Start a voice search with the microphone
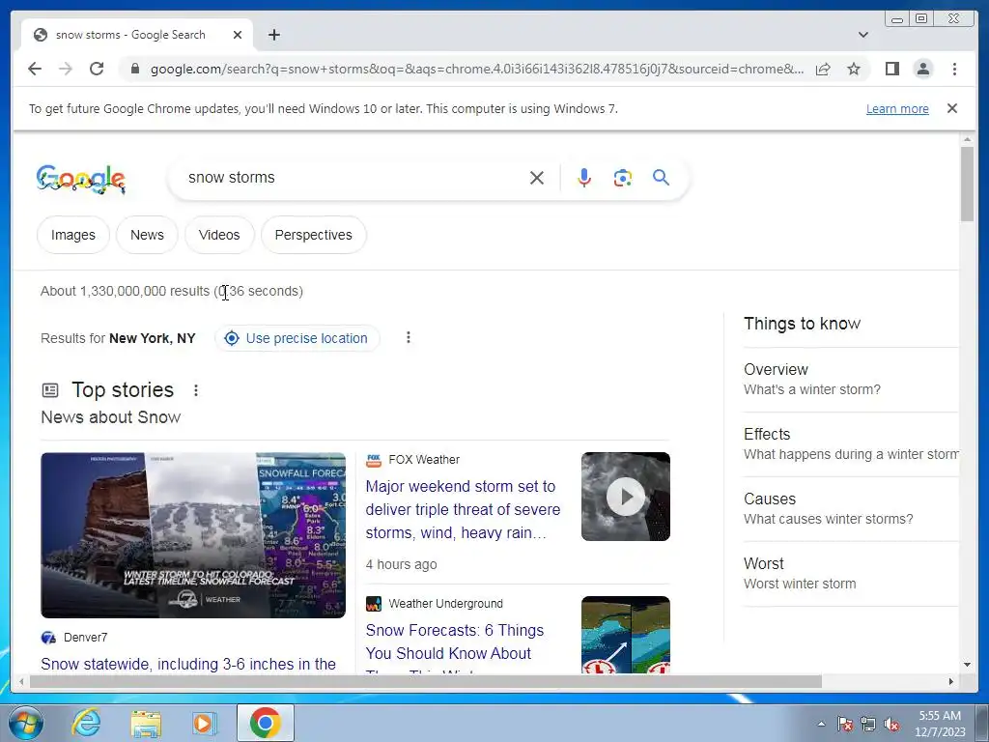Image resolution: width=989 pixels, height=742 pixels. click(x=584, y=178)
